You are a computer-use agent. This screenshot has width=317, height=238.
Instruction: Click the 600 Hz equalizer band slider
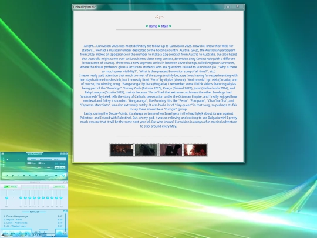34,197
